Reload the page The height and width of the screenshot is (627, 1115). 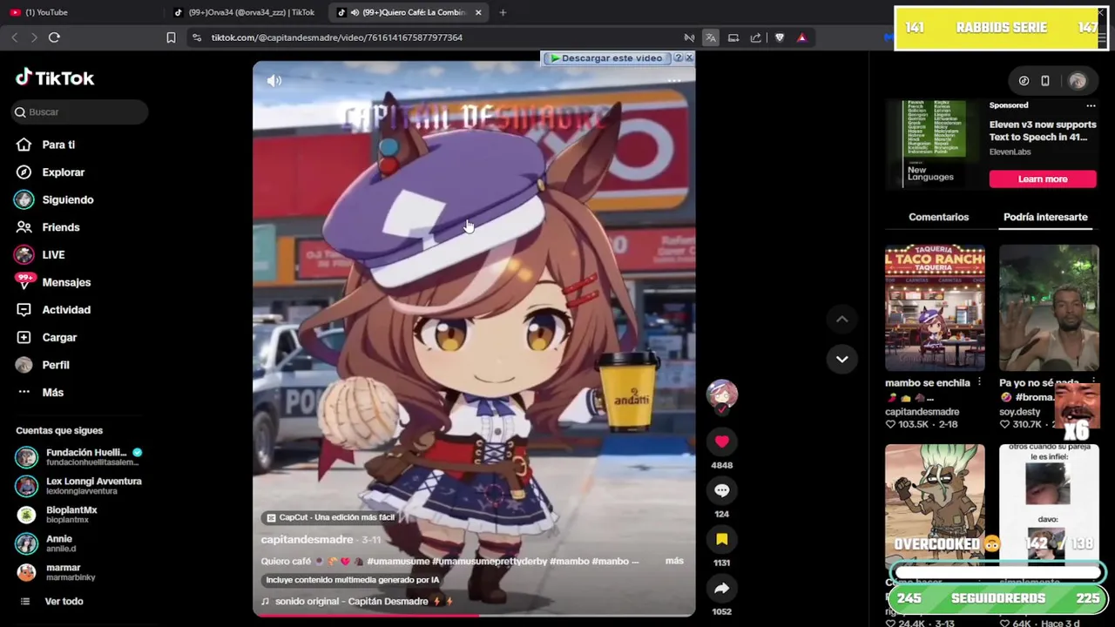[x=54, y=37]
